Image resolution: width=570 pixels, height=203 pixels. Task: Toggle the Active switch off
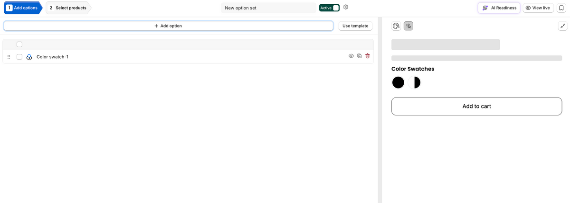329,8
